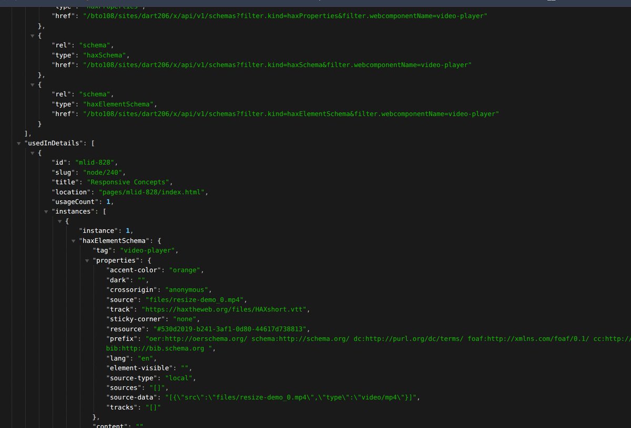
Task: Collapse the object containing instance 1
Action: [x=60, y=221]
